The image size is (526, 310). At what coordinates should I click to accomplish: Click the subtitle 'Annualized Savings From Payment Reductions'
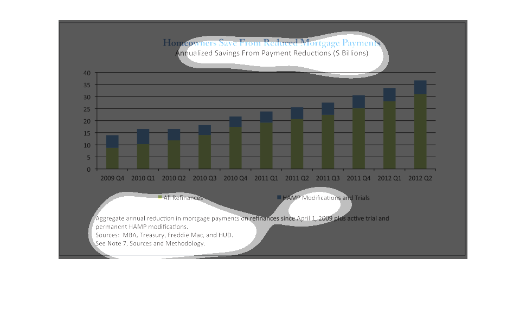tap(254, 53)
